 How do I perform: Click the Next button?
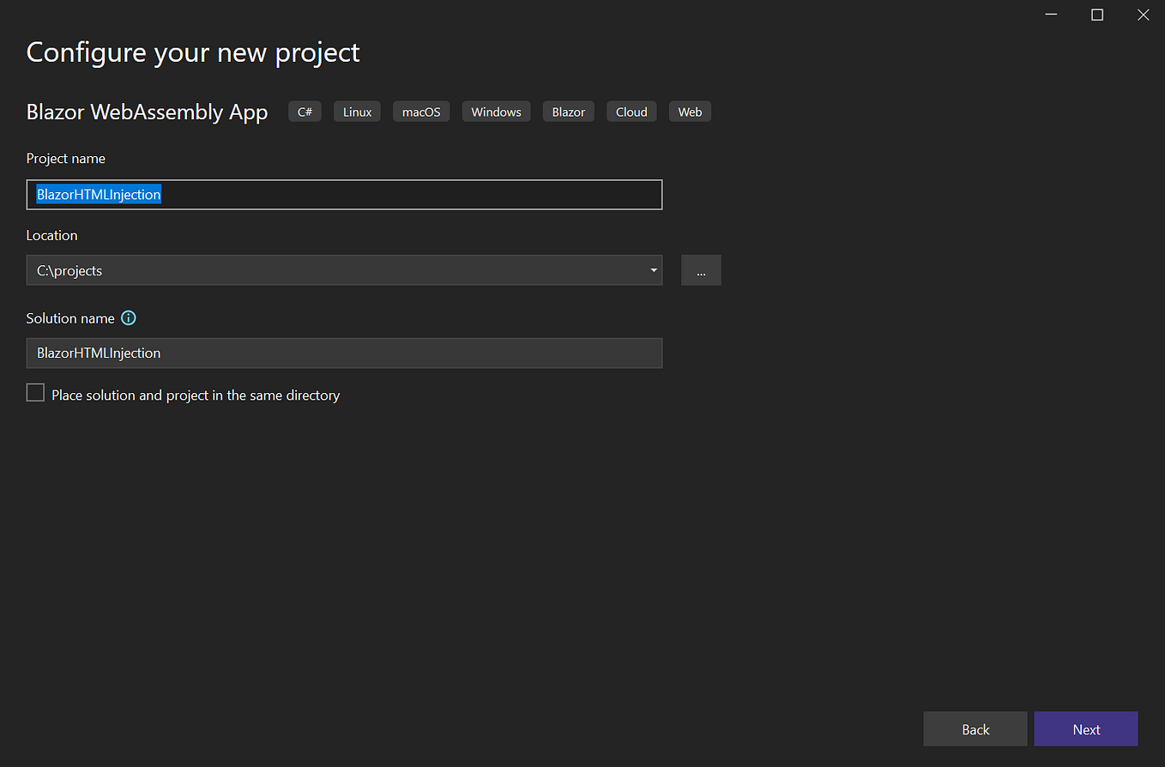point(1085,728)
